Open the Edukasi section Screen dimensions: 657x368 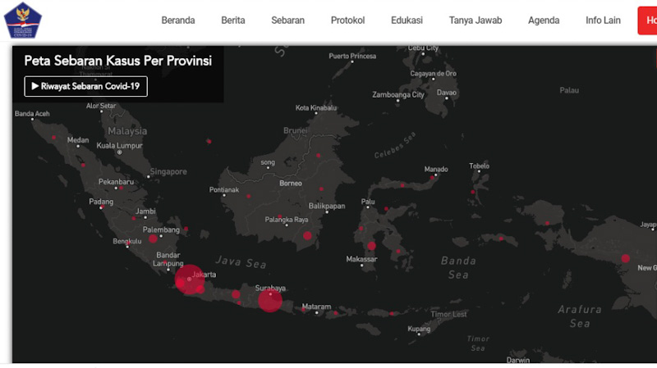(407, 20)
